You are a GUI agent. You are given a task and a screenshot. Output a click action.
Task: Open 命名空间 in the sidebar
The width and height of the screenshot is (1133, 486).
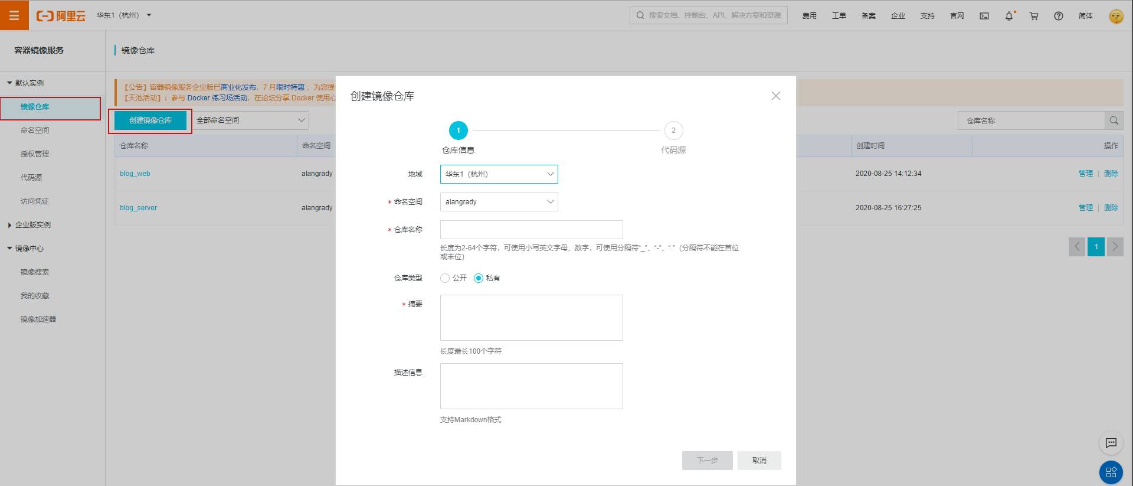35,131
